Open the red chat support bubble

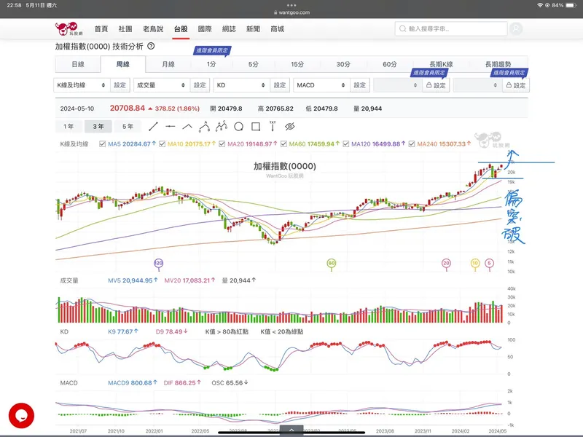[x=21, y=415]
